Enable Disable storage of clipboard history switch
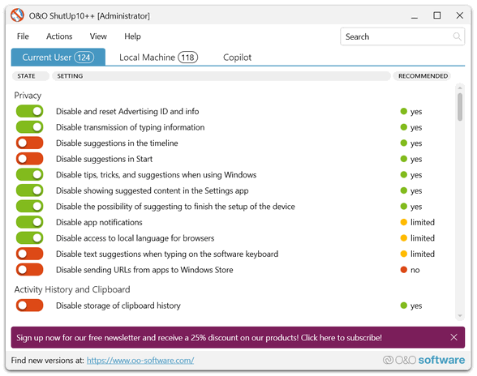The height and width of the screenshot is (376, 477). click(29, 305)
